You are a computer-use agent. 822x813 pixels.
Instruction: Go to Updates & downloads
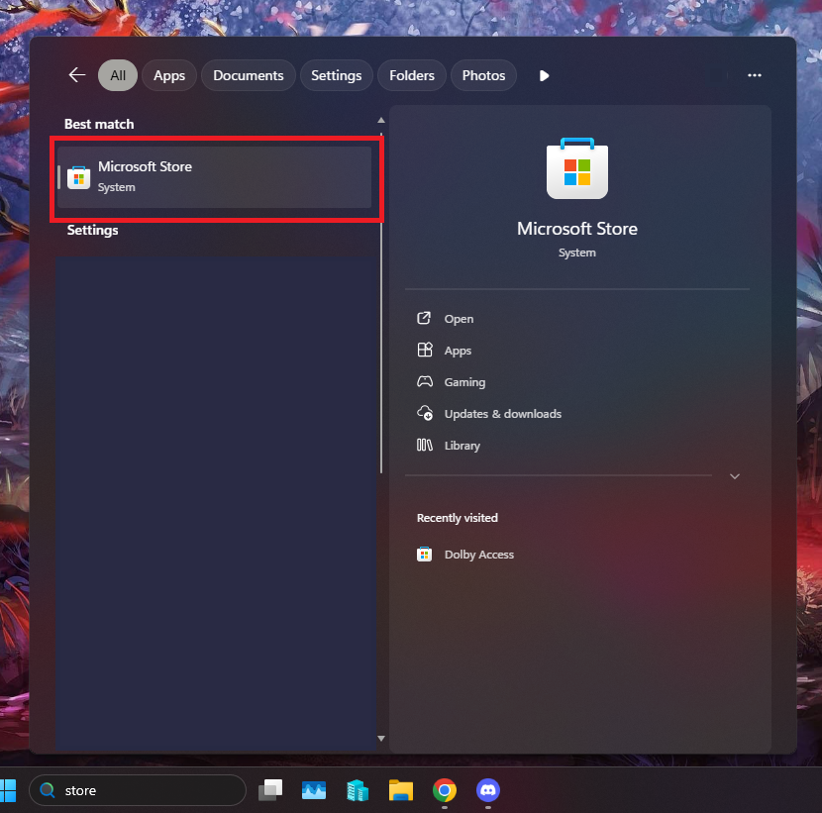point(502,414)
